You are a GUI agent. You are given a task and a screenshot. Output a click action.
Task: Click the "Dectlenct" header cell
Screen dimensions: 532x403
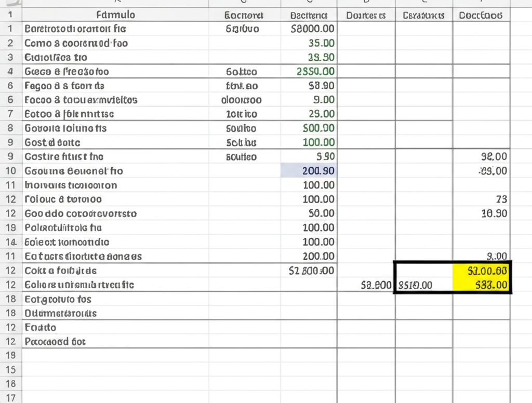pyautogui.click(x=309, y=15)
